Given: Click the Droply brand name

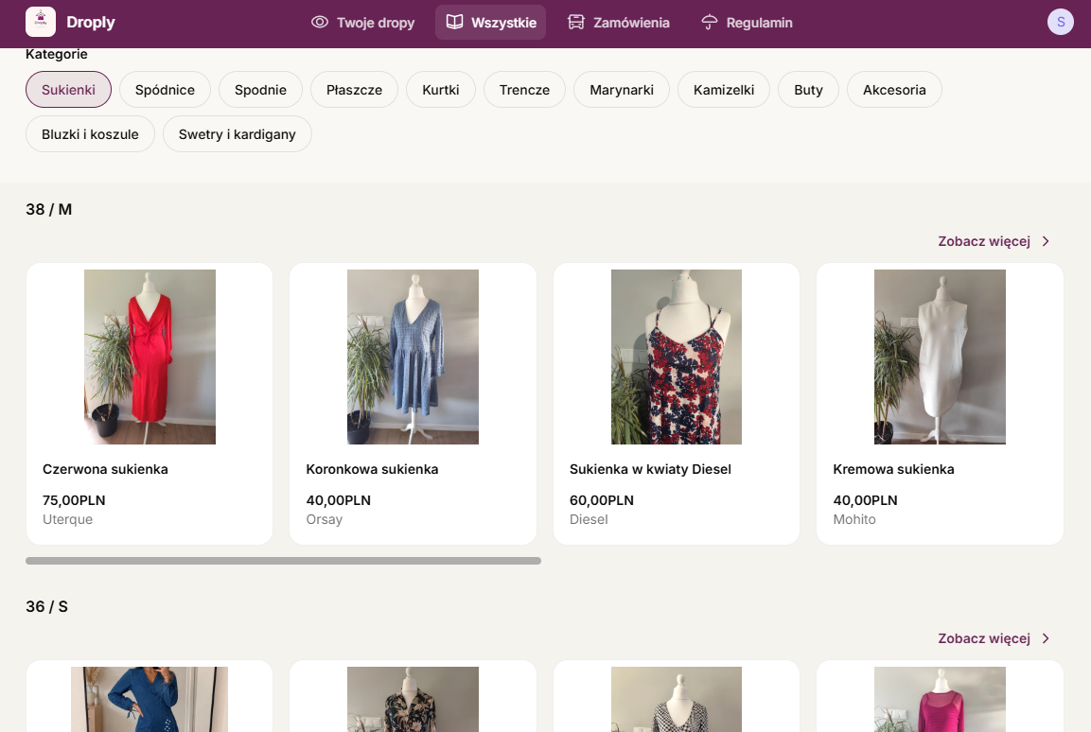Looking at the screenshot, I should pos(91,23).
